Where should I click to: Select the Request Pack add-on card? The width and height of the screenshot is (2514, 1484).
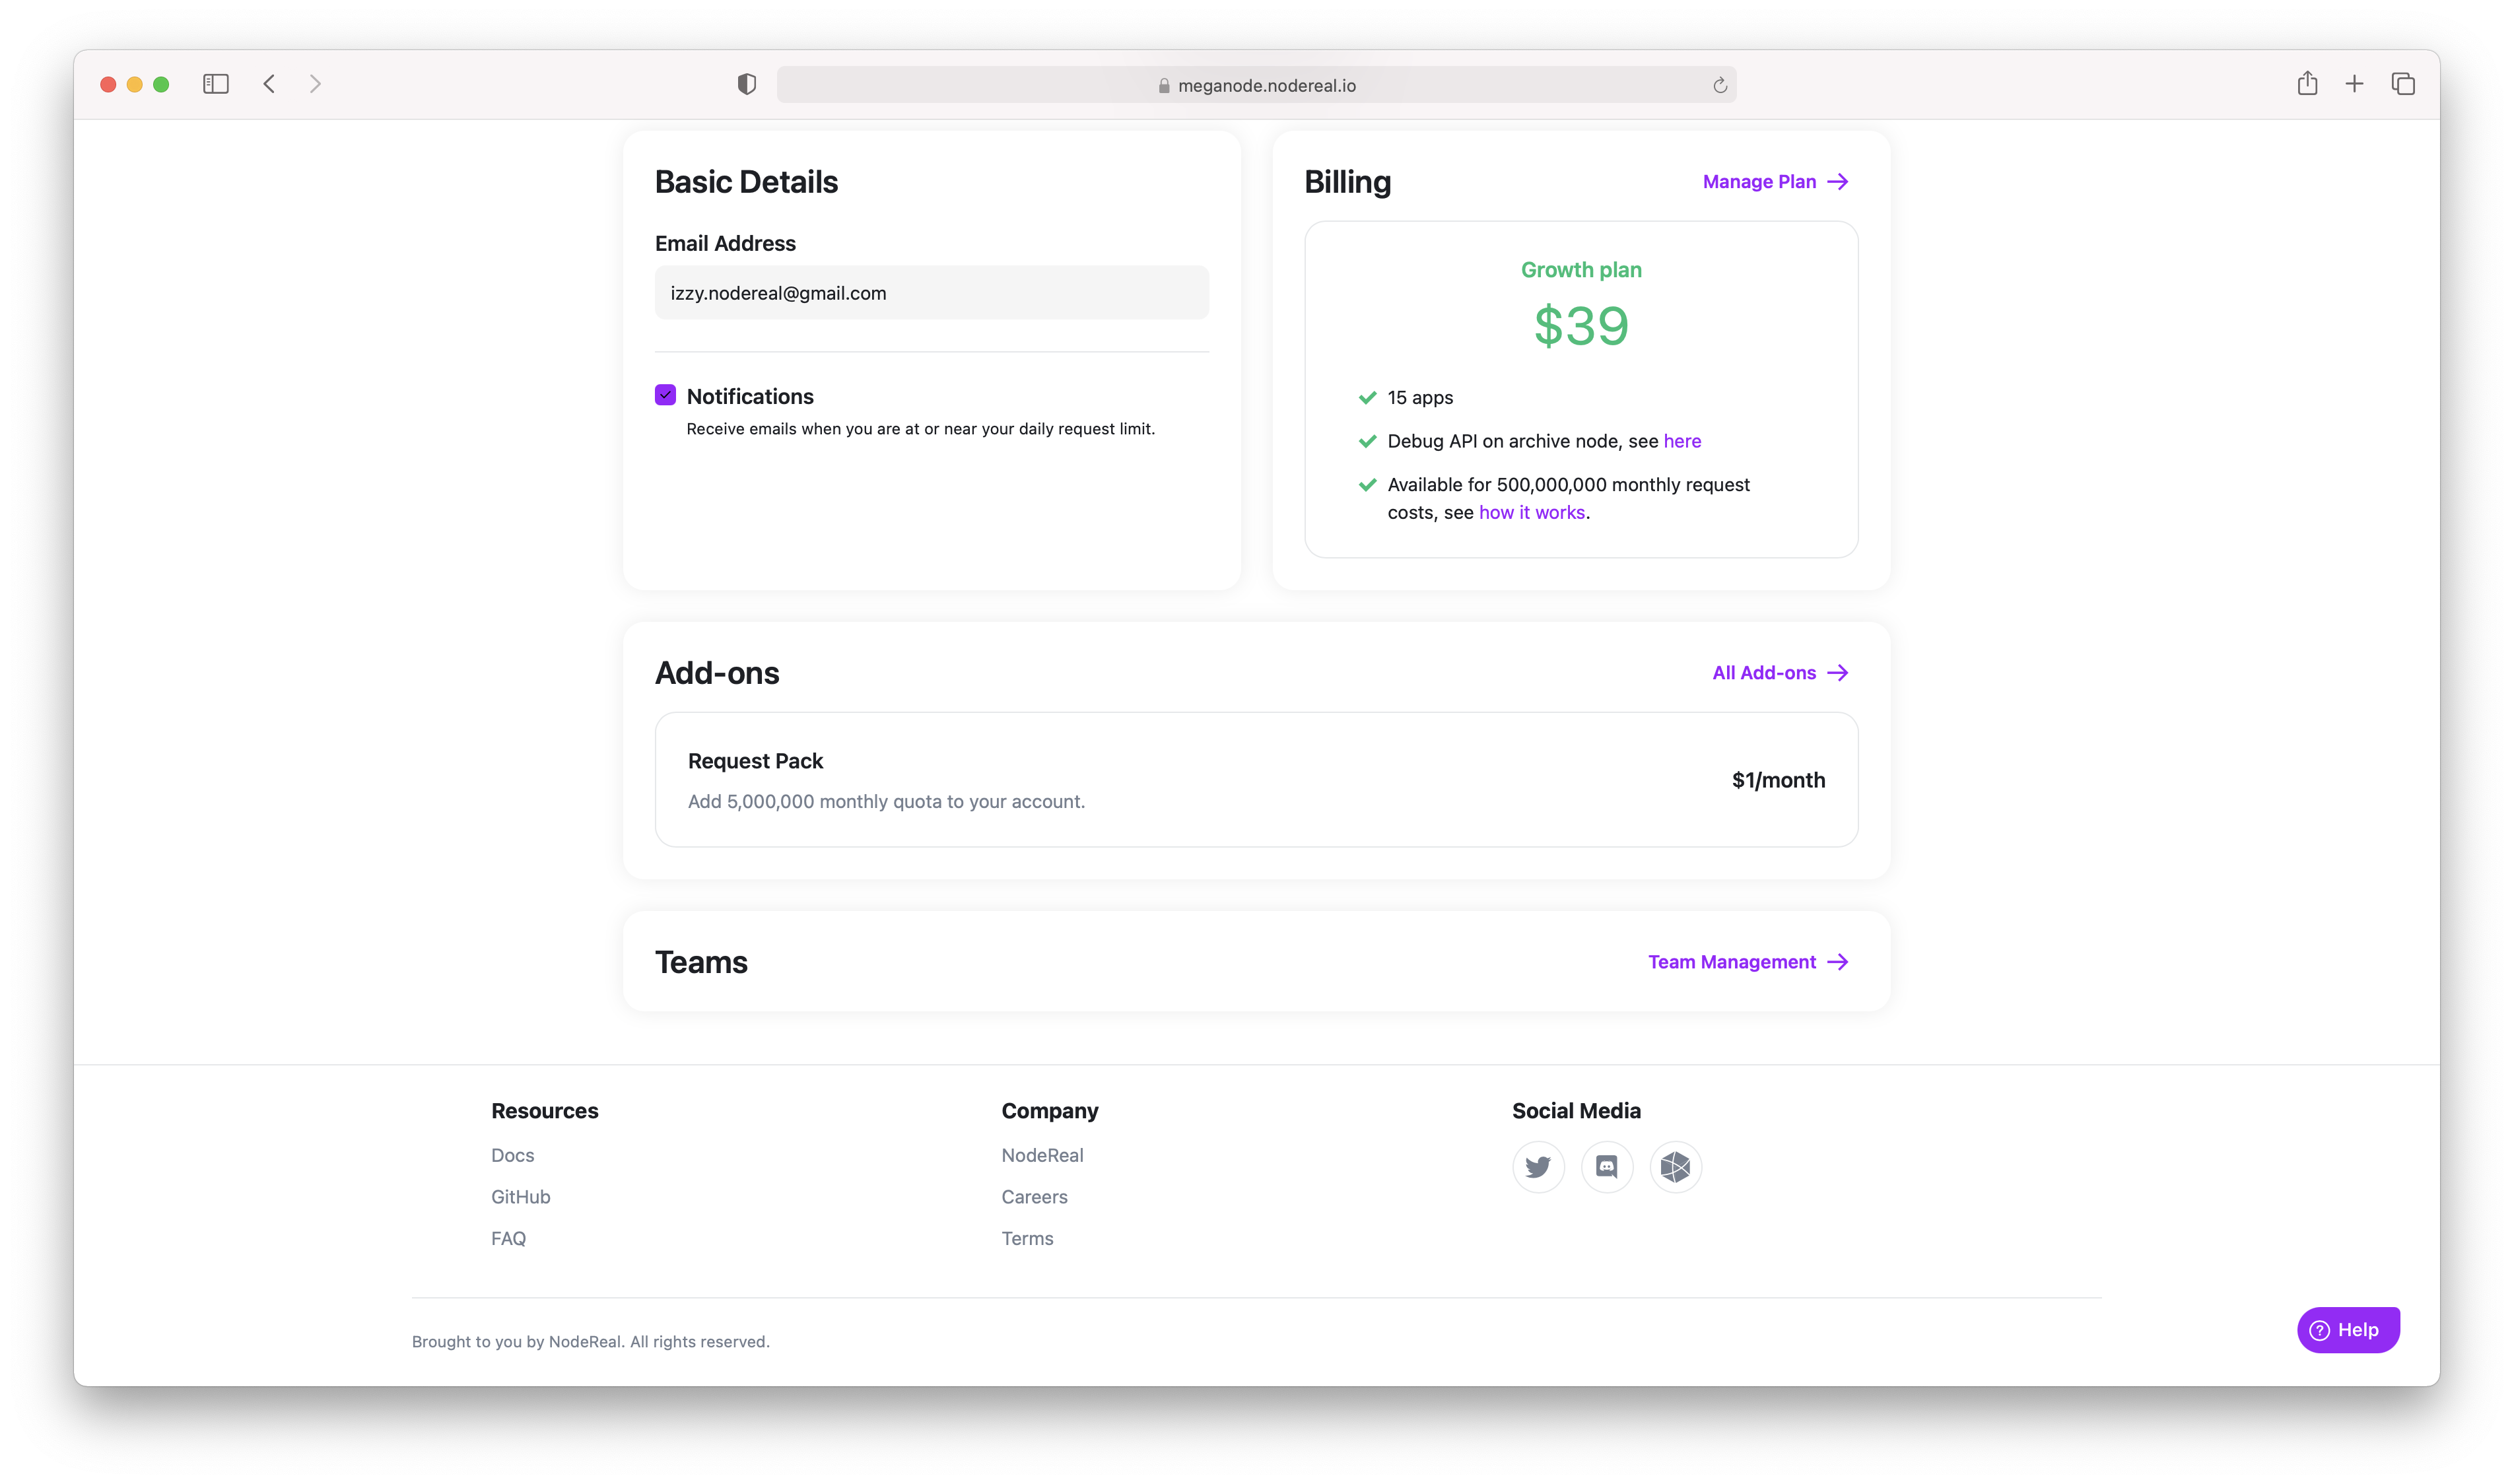(1256, 780)
